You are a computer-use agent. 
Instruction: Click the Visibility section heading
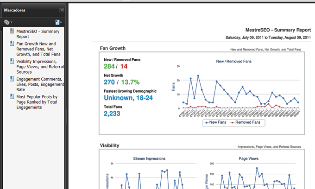click(109, 145)
